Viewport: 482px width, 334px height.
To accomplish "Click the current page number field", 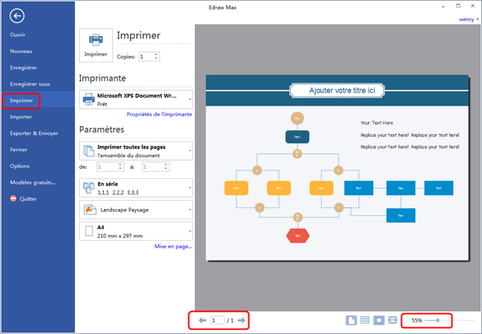I will [x=218, y=320].
